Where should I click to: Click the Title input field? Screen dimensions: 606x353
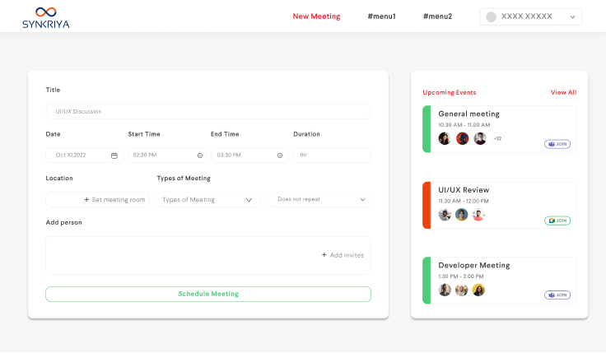(x=207, y=111)
